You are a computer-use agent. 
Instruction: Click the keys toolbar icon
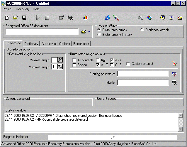140,18
